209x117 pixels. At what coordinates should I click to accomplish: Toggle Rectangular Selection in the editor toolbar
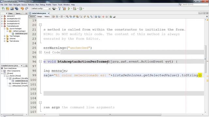click(x=81, y=17)
